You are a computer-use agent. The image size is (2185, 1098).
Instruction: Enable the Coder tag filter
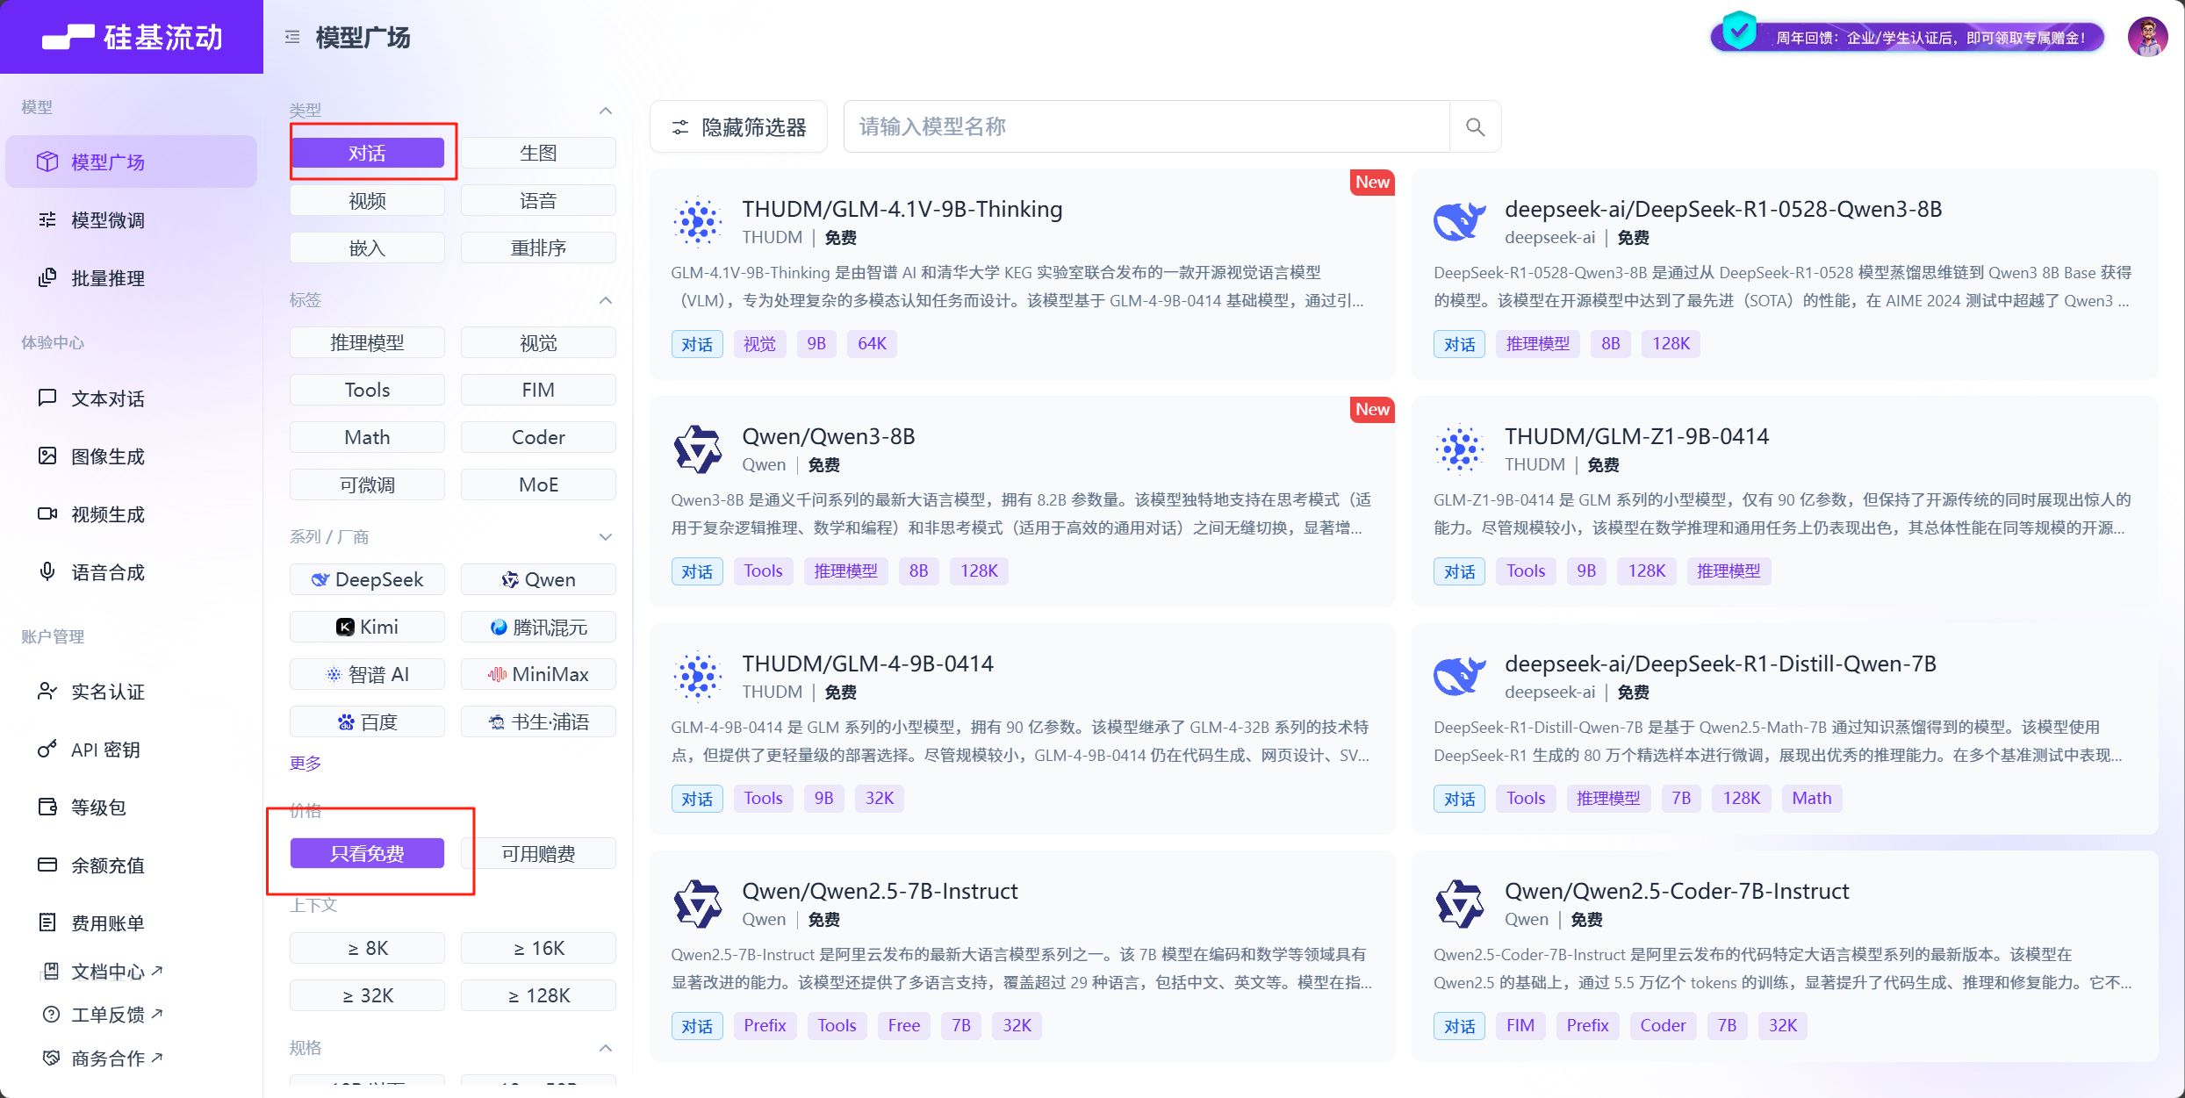pyautogui.click(x=538, y=437)
